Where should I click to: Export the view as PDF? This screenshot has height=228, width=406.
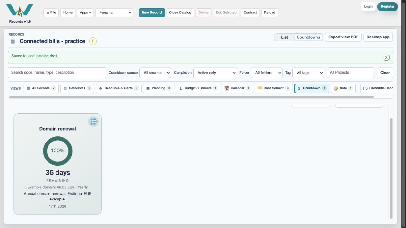[x=343, y=37]
